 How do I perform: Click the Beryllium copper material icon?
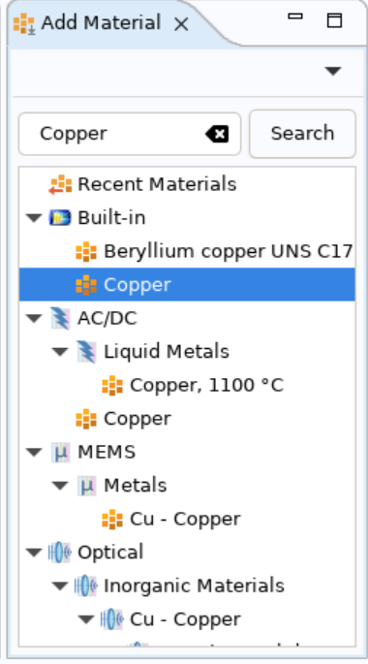pos(86,251)
